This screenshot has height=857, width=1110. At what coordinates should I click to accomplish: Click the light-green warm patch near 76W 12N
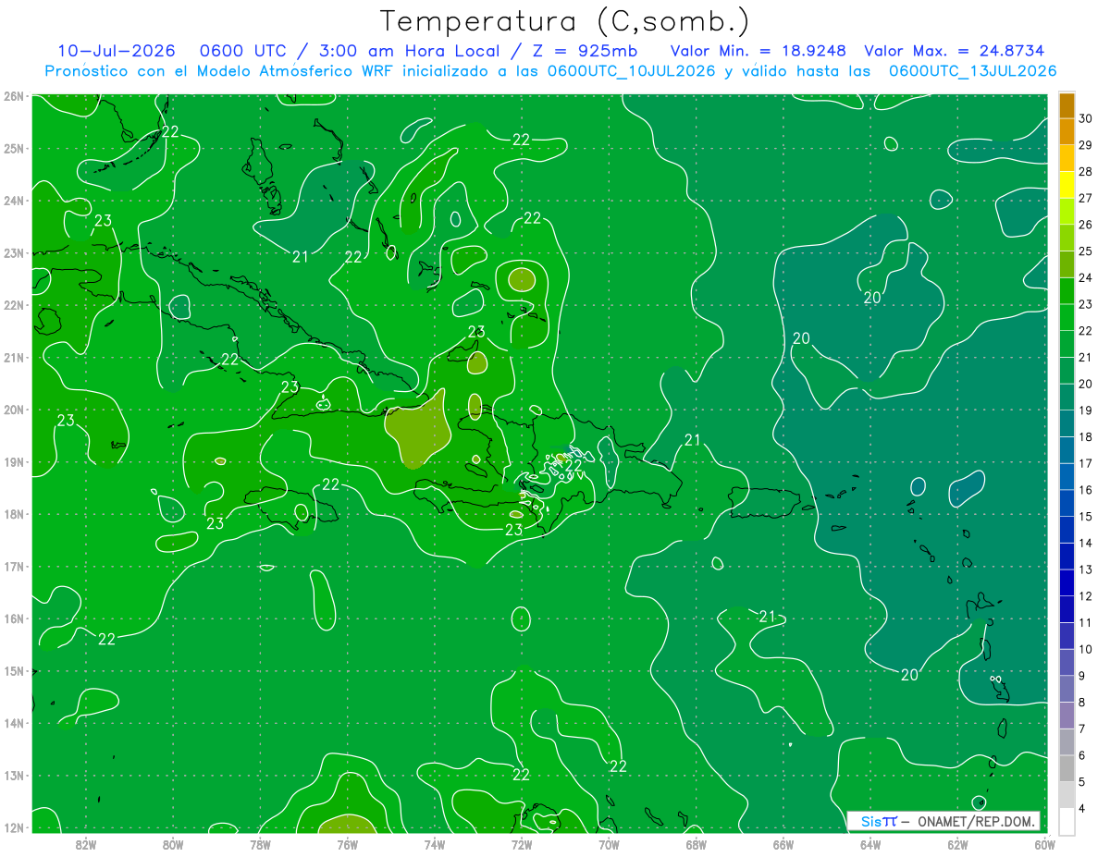(348, 825)
